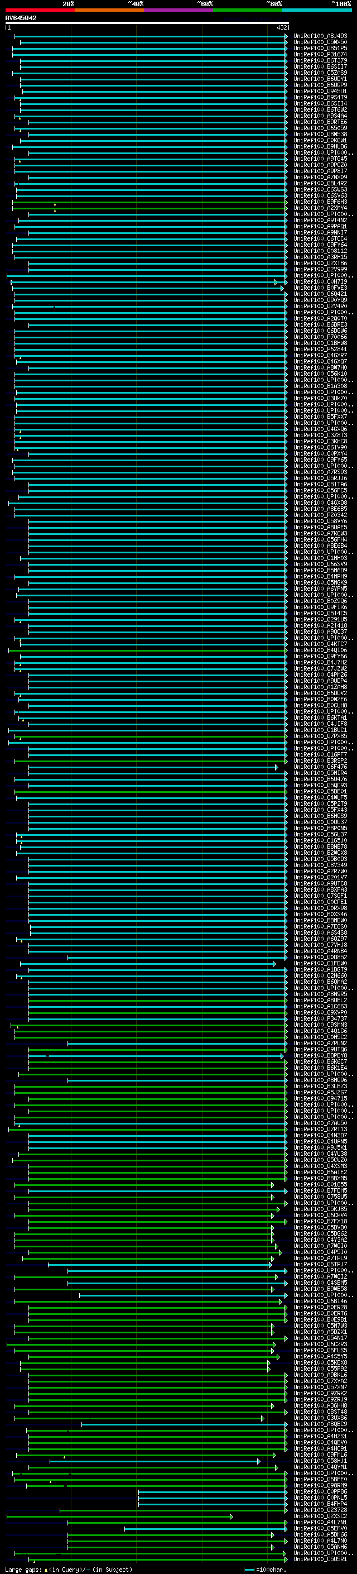
Task: Open hit UniRef100_Q851P5
Action: 320,48
